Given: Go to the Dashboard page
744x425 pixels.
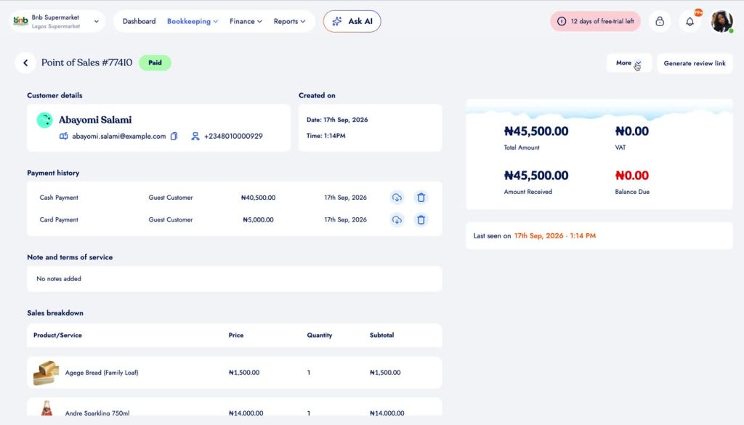Looking at the screenshot, I should tap(139, 21).
